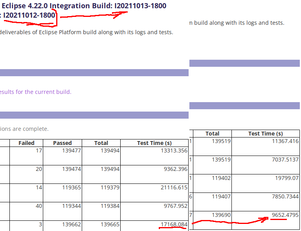
Task: Click the build ID text 'I20211012-1800'
Action: pyautogui.click(x=29, y=15)
